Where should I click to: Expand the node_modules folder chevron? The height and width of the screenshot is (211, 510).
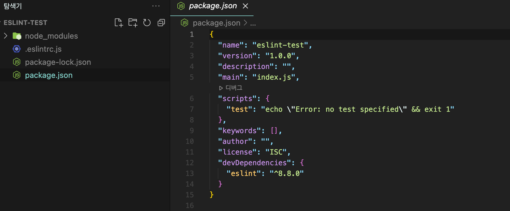click(6, 36)
